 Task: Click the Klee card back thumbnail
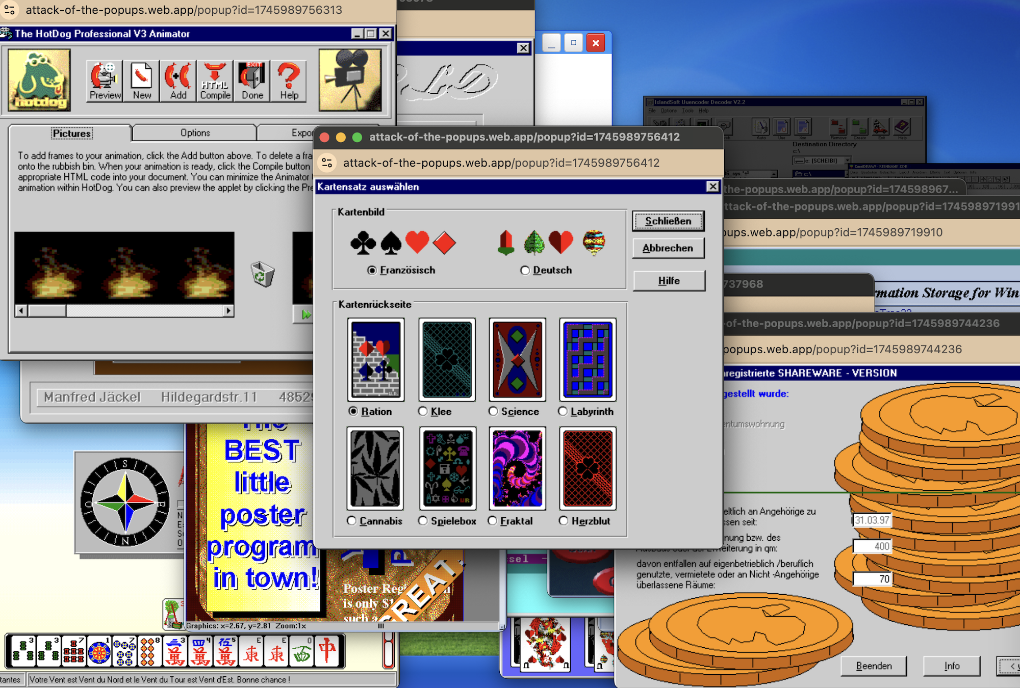447,359
